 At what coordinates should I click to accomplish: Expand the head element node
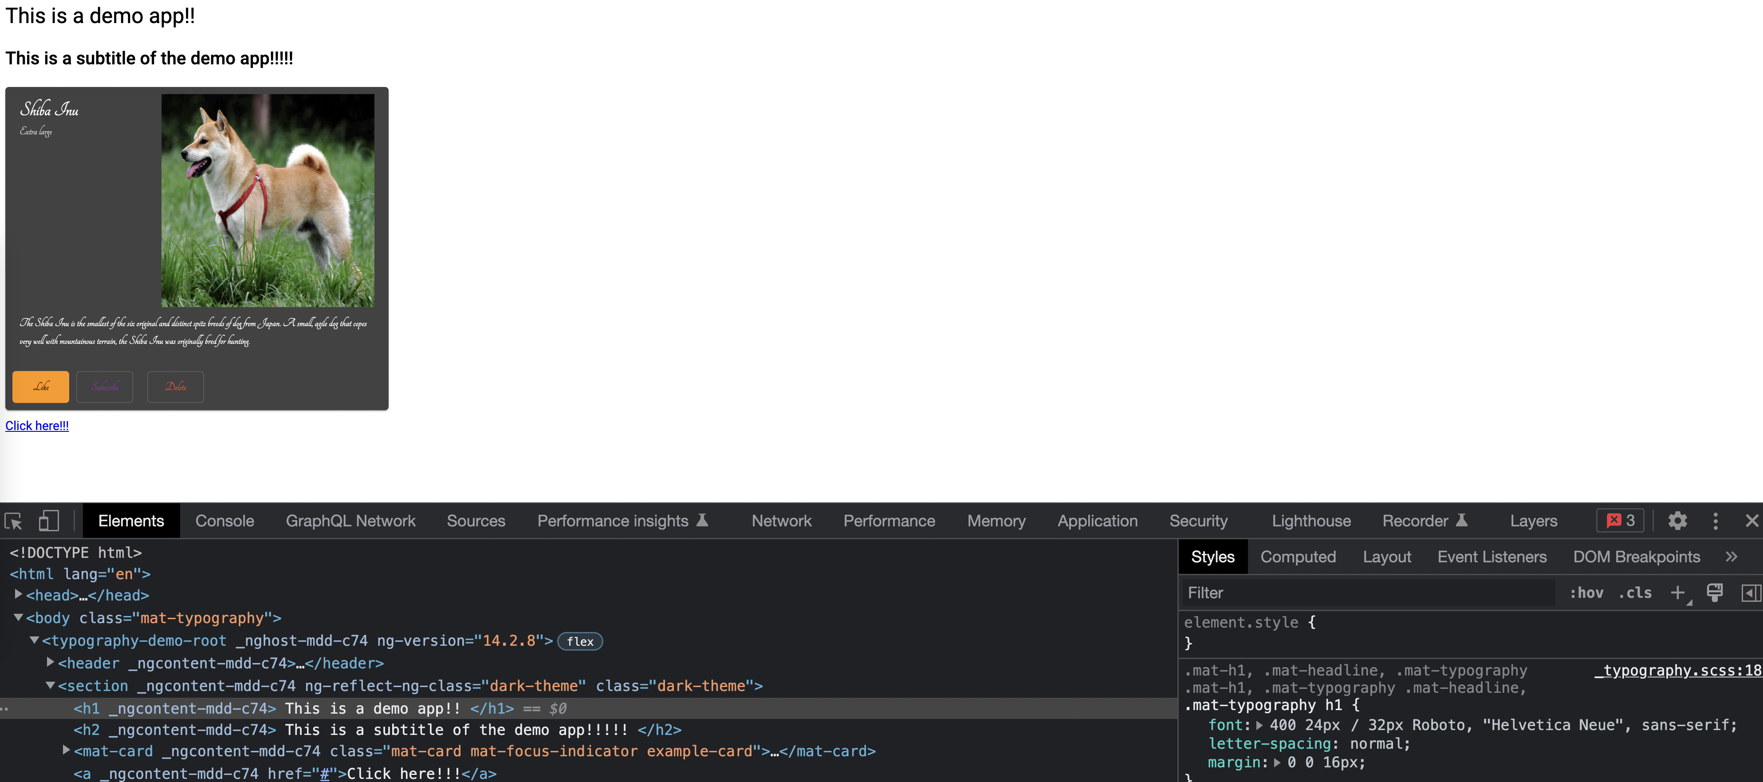pos(19,594)
